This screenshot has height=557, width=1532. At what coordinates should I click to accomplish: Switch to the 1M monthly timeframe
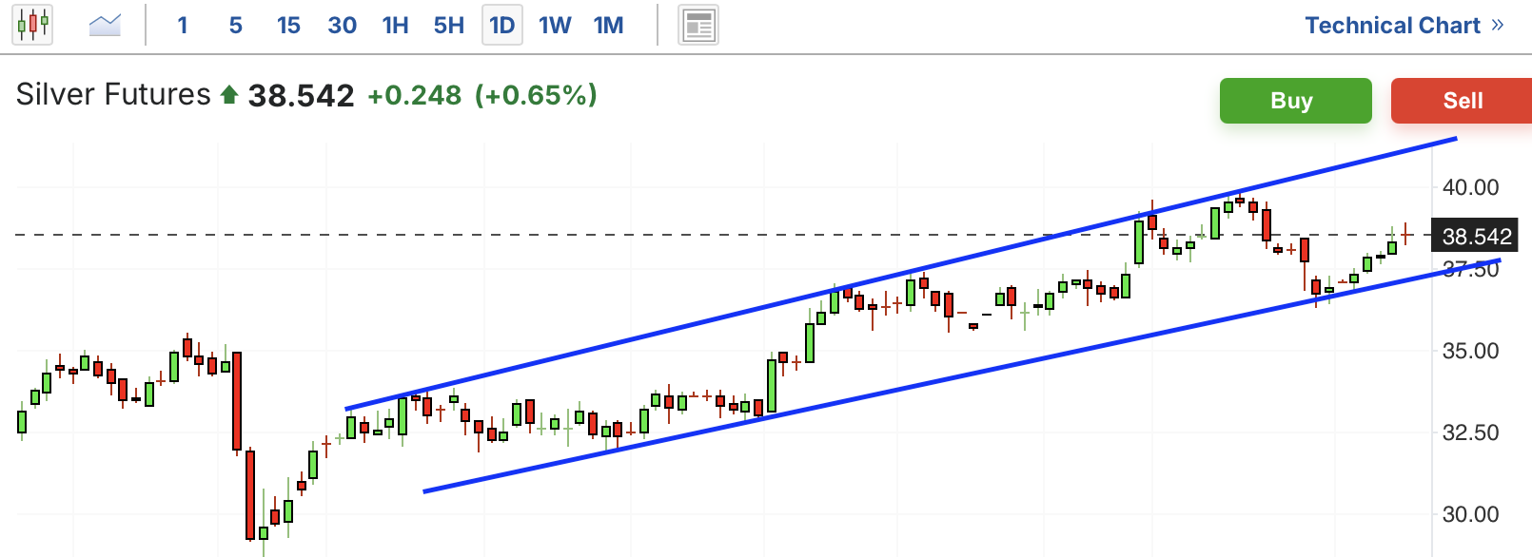tap(609, 26)
